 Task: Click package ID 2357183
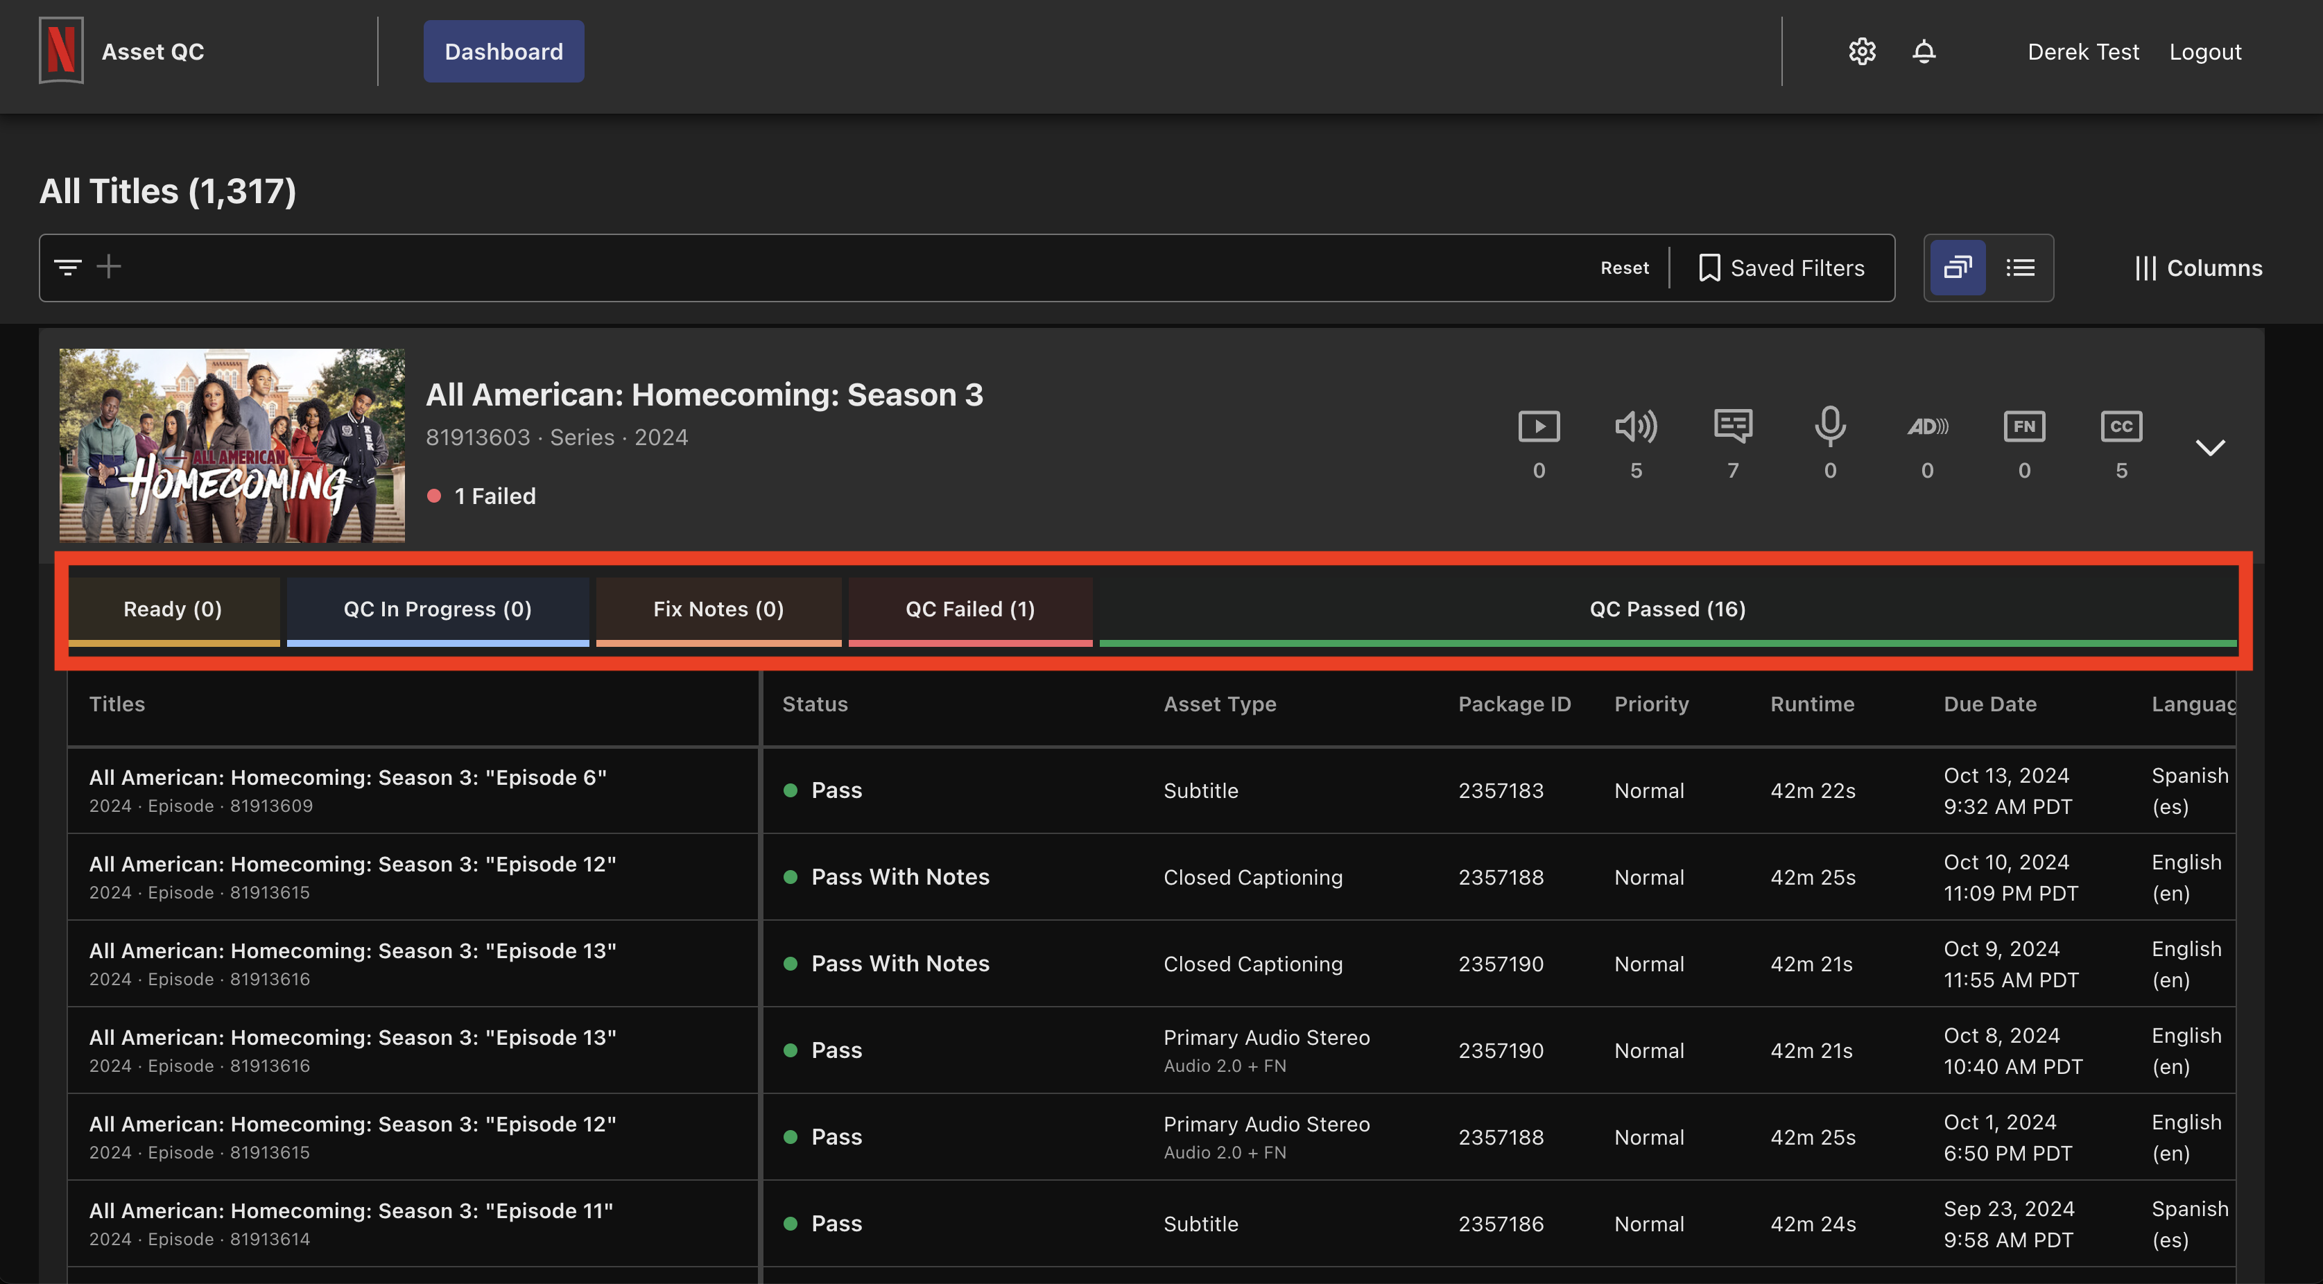pos(1501,791)
